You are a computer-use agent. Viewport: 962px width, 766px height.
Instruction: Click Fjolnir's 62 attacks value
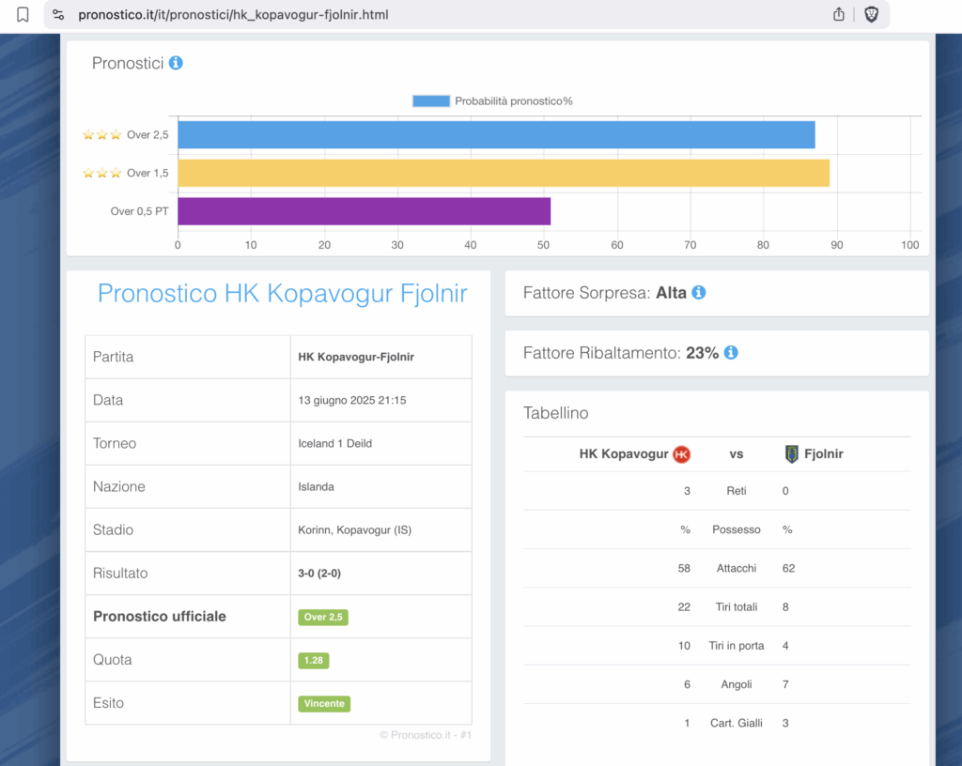789,569
